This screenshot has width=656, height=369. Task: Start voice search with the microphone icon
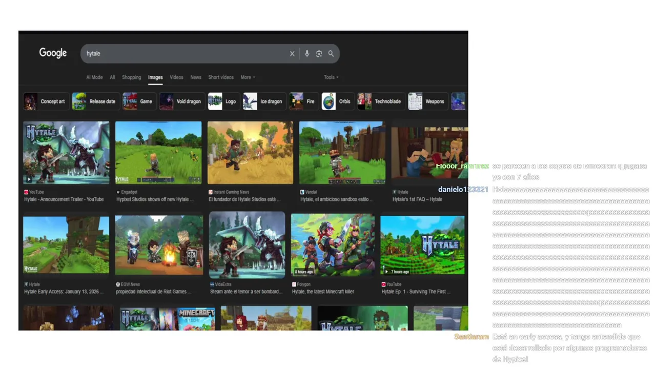(307, 53)
